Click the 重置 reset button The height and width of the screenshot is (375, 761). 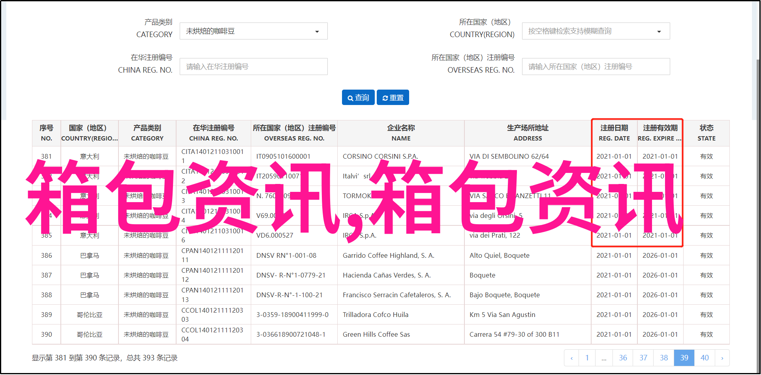[393, 97]
